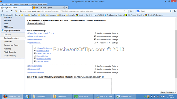The width and height of the screenshot is (177, 99).
Task: Uncheck the Collapse Whitespace checkbox
Action: pos(35,48)
